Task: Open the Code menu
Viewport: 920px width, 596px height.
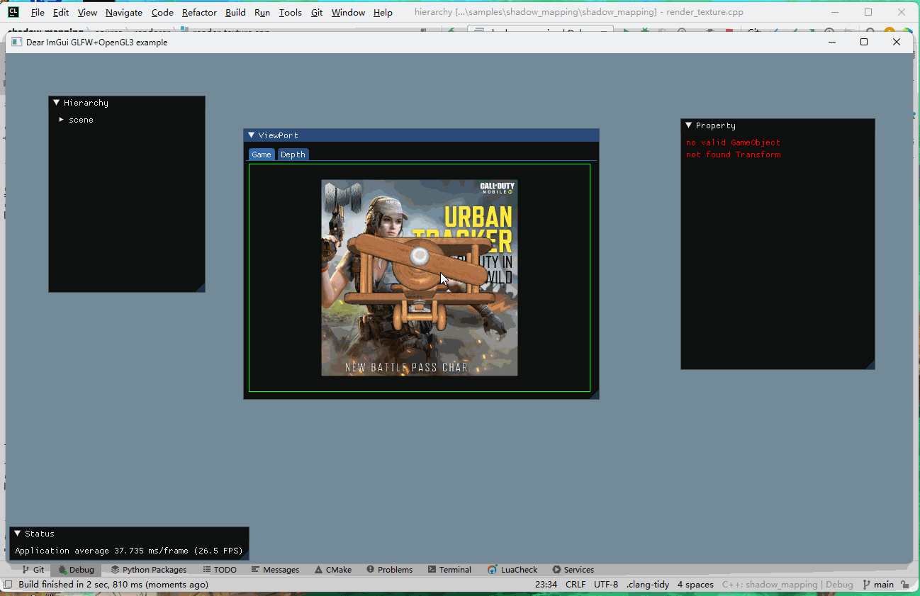Action: [162, 13]
